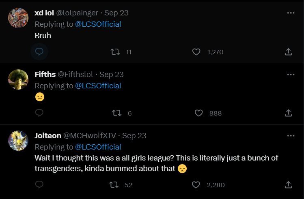The height and width of the screenshot is (199, 304).
Task: Retweet Jolteon's tweet
Action: (x=115, y=185)
